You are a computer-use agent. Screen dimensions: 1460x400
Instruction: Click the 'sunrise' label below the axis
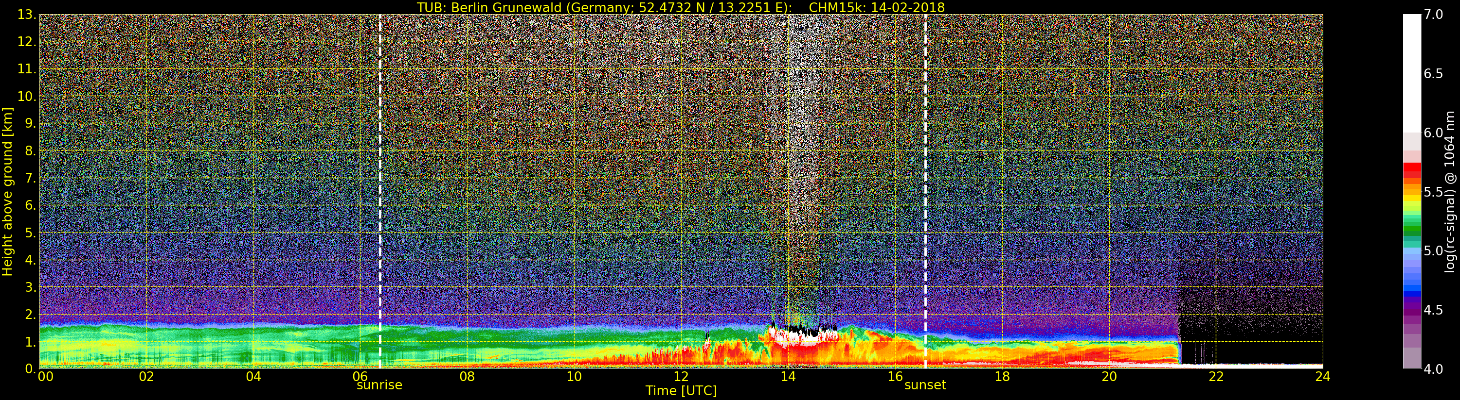coord(379,385)
